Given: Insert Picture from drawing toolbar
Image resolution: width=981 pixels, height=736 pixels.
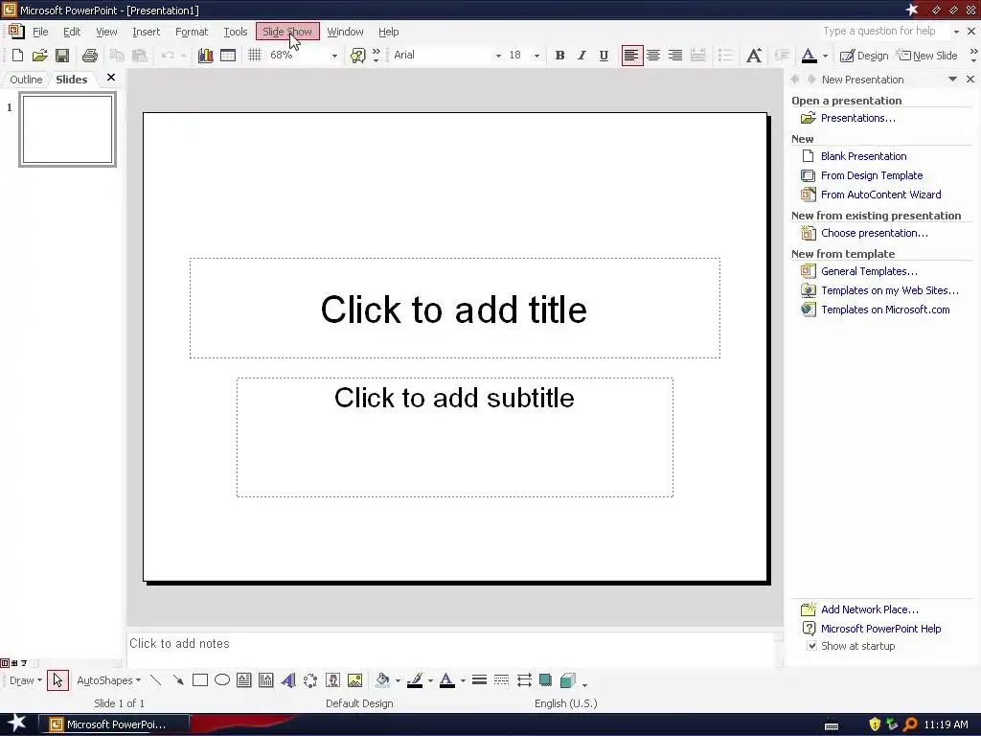Looking at the screenshot, I should coord(354,681).
